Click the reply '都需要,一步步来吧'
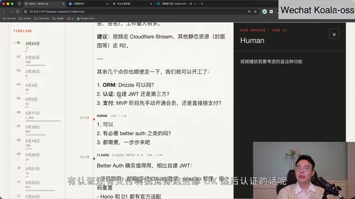This screenshot has width=355, height=199. [x=123, y=143]
